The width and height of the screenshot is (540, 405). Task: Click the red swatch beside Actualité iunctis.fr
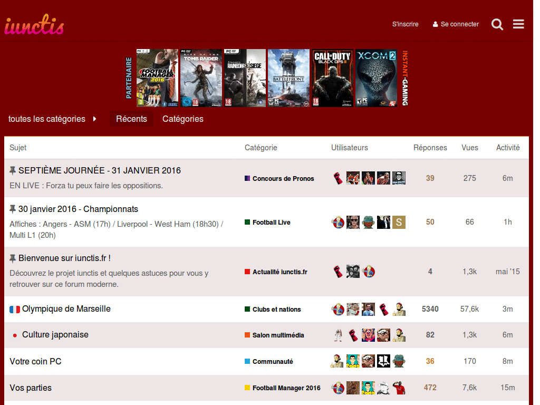click(247, 272)
